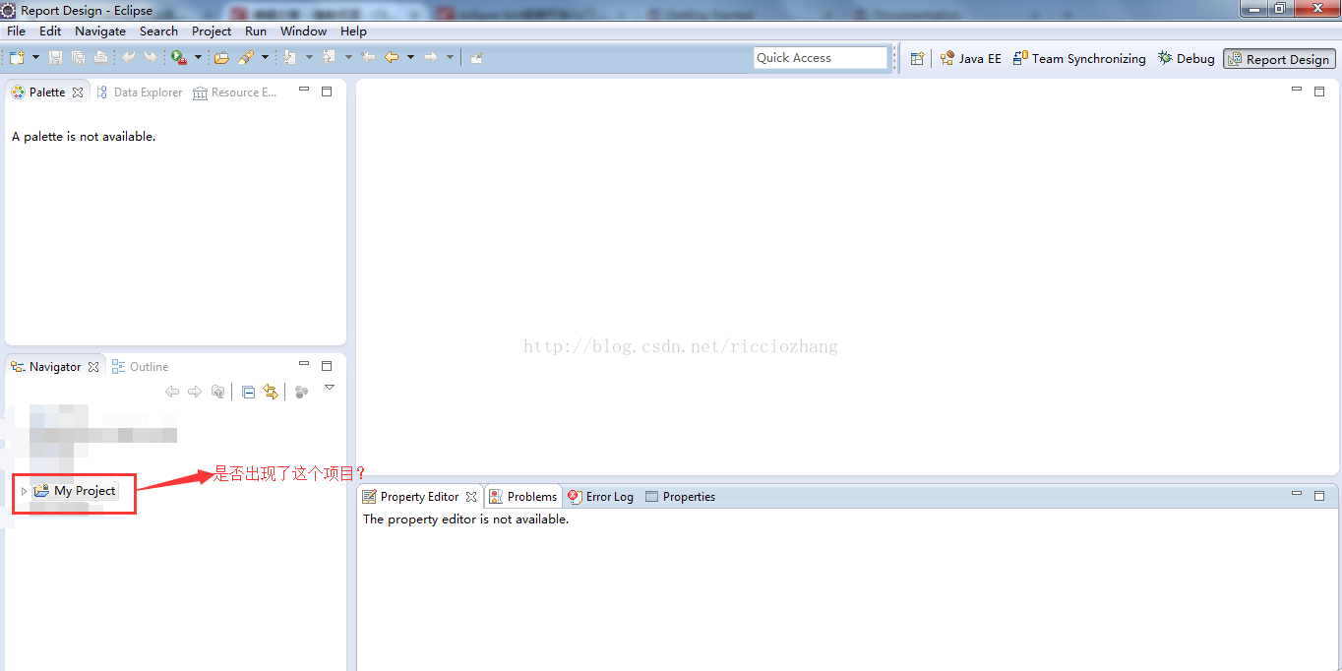Click the Print toolbar icon
This screenshot has height=671, width=1342.
pos(100,58)
